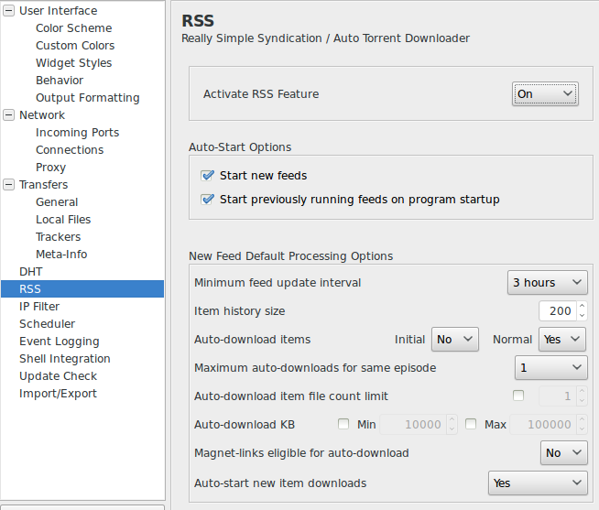Image resolution: width=599 pixels, height=510 pixels.
Task: Enable the Max auto-download KB checkbox
Action: tap(471, 424)
